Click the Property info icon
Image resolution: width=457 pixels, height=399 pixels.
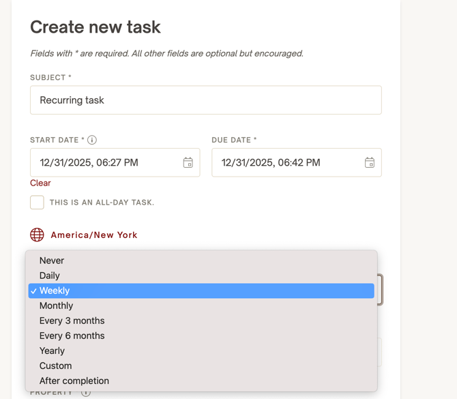point(86,393)
